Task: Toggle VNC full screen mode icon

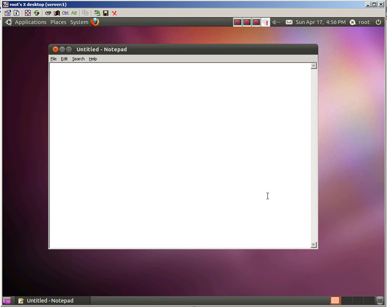Action: coord(28,13)
